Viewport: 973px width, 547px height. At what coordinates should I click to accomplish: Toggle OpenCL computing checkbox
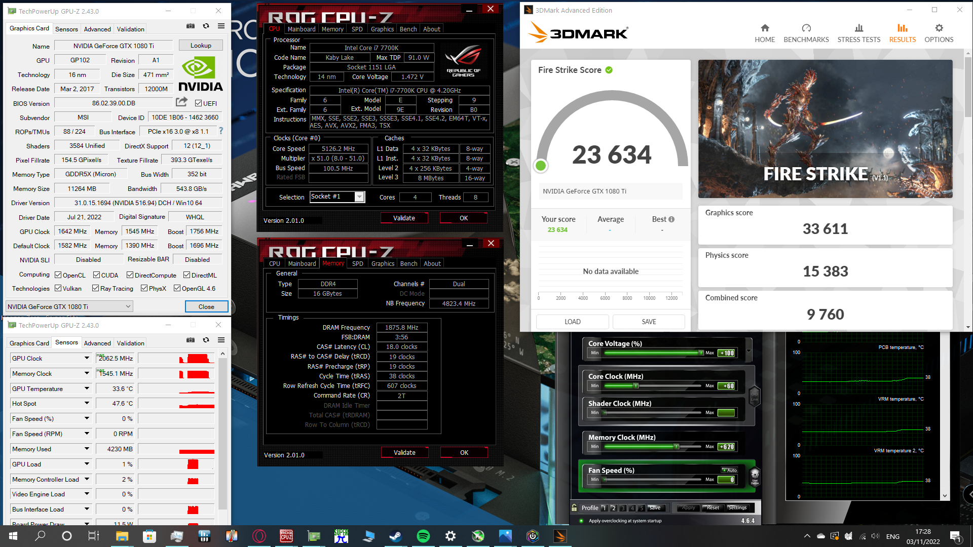[58, 275]
